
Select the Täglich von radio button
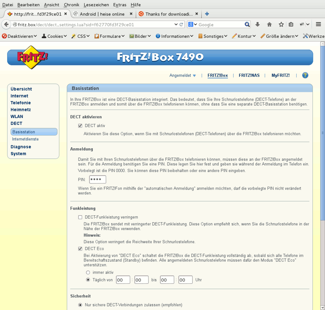click(88, 280)
